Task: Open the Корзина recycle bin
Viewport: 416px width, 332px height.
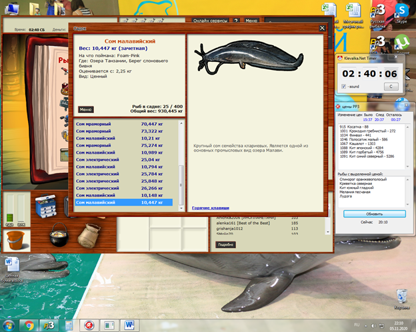Action: 401,299
